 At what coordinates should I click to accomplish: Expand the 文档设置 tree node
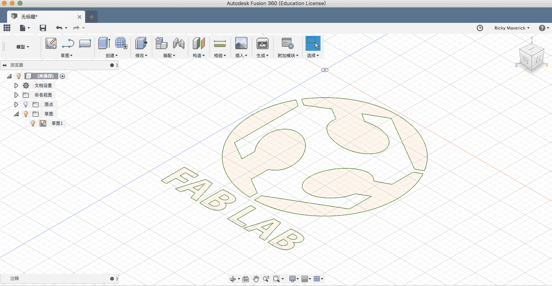tap(16, 85)
